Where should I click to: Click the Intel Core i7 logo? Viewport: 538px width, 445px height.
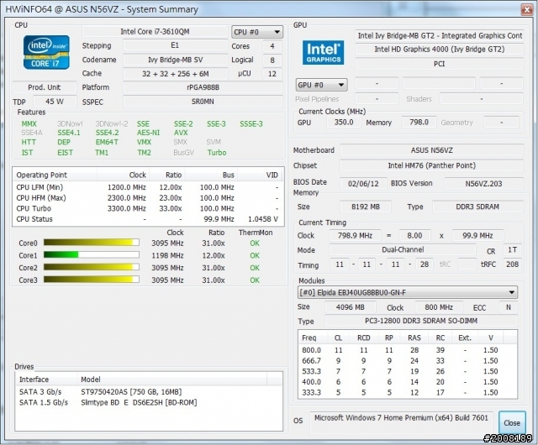[46, 52]
